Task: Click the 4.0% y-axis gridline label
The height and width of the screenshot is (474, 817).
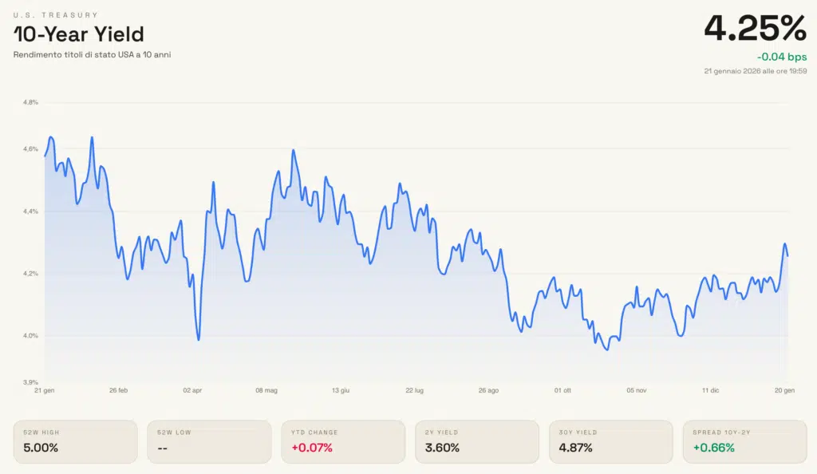Action: tap(30, 336)
